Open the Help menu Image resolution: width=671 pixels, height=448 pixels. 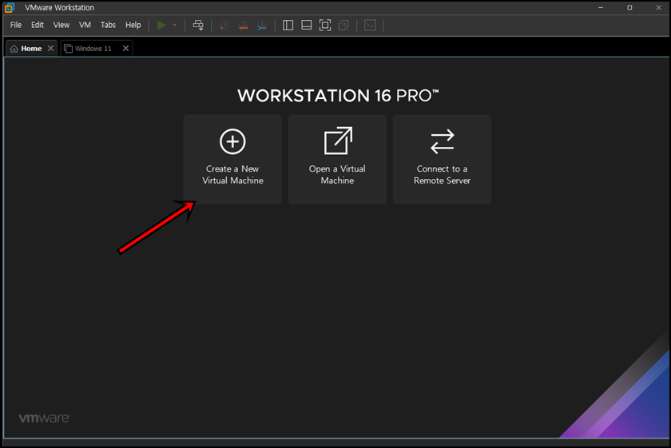tap(133, 25)
